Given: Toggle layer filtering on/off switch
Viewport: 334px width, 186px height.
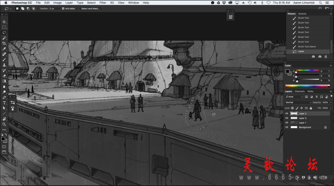Looking at the screenshot, I should click(x=331, y=96).
